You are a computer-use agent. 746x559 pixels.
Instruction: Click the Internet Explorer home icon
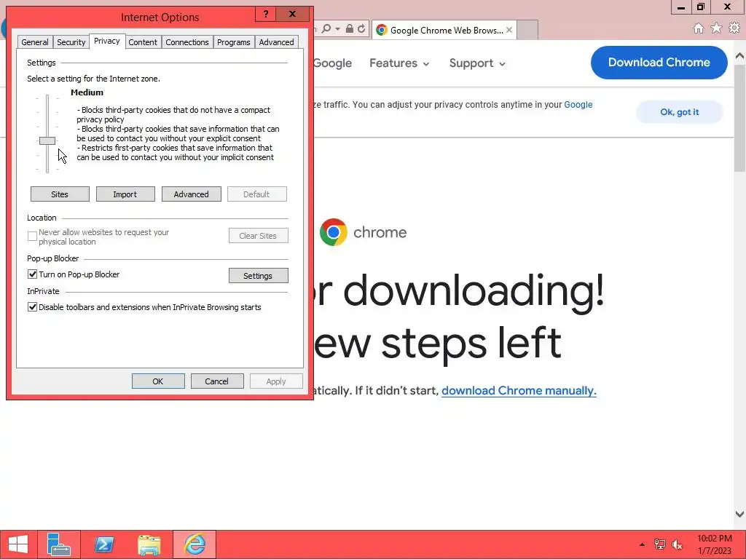[x=698, y=28]
